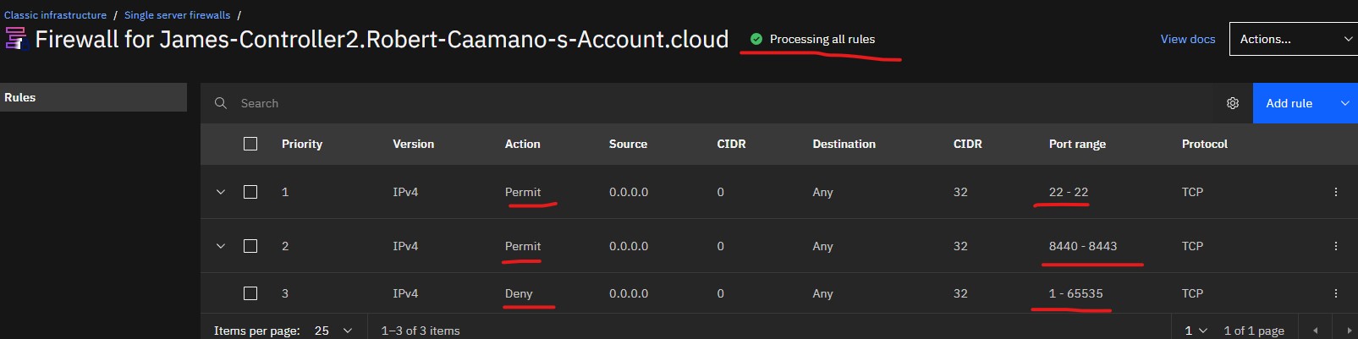
Task: Click the firewall icon beside the page title
Action: click(x=16, y=39)
